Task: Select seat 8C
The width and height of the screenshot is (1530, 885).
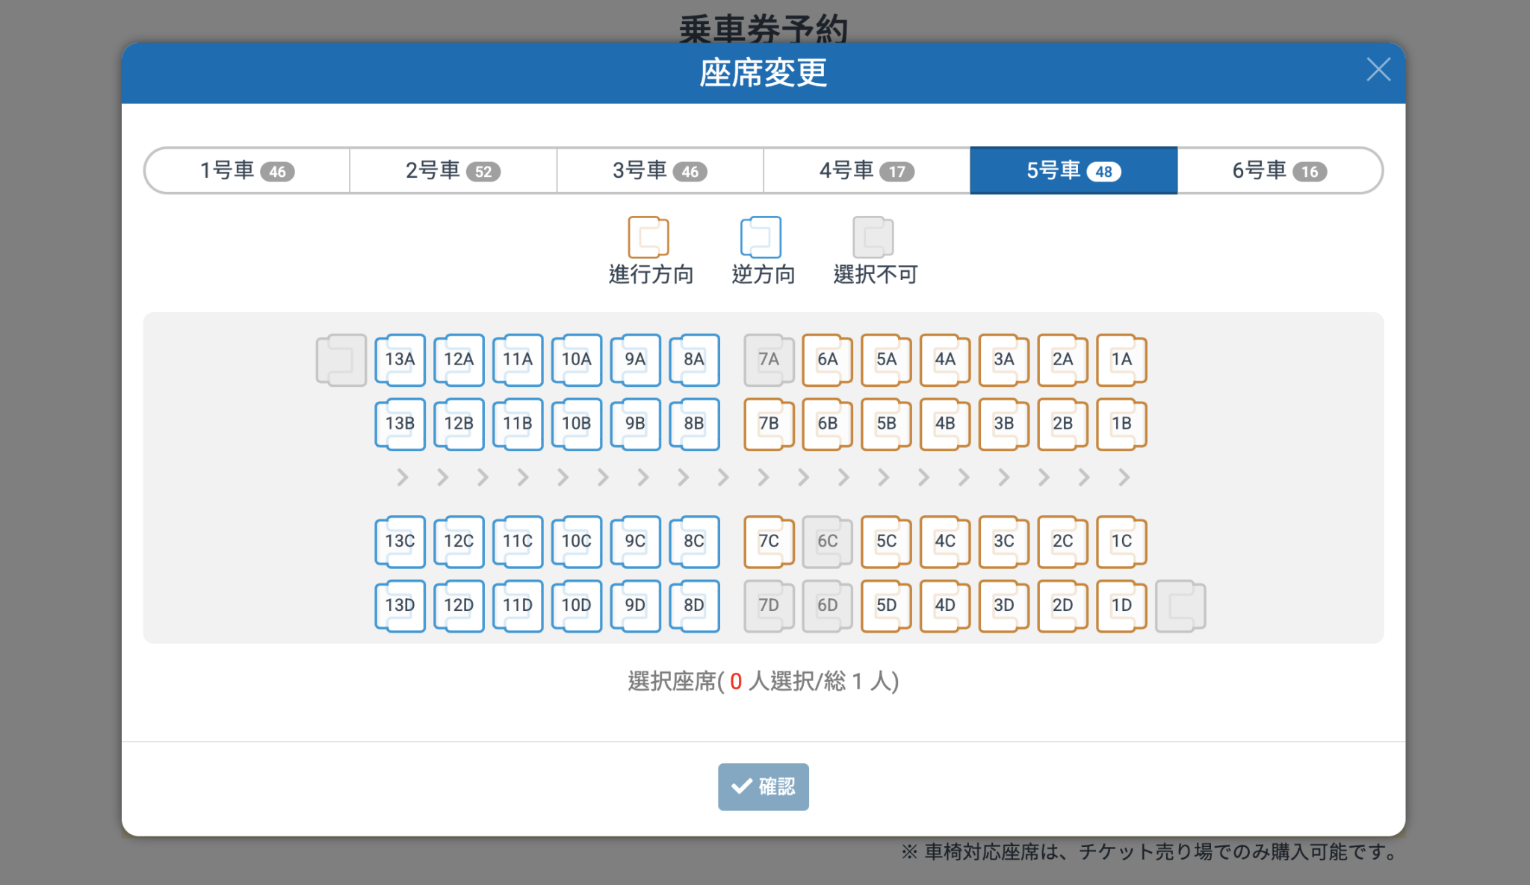Action: click(x=694, y=541)
